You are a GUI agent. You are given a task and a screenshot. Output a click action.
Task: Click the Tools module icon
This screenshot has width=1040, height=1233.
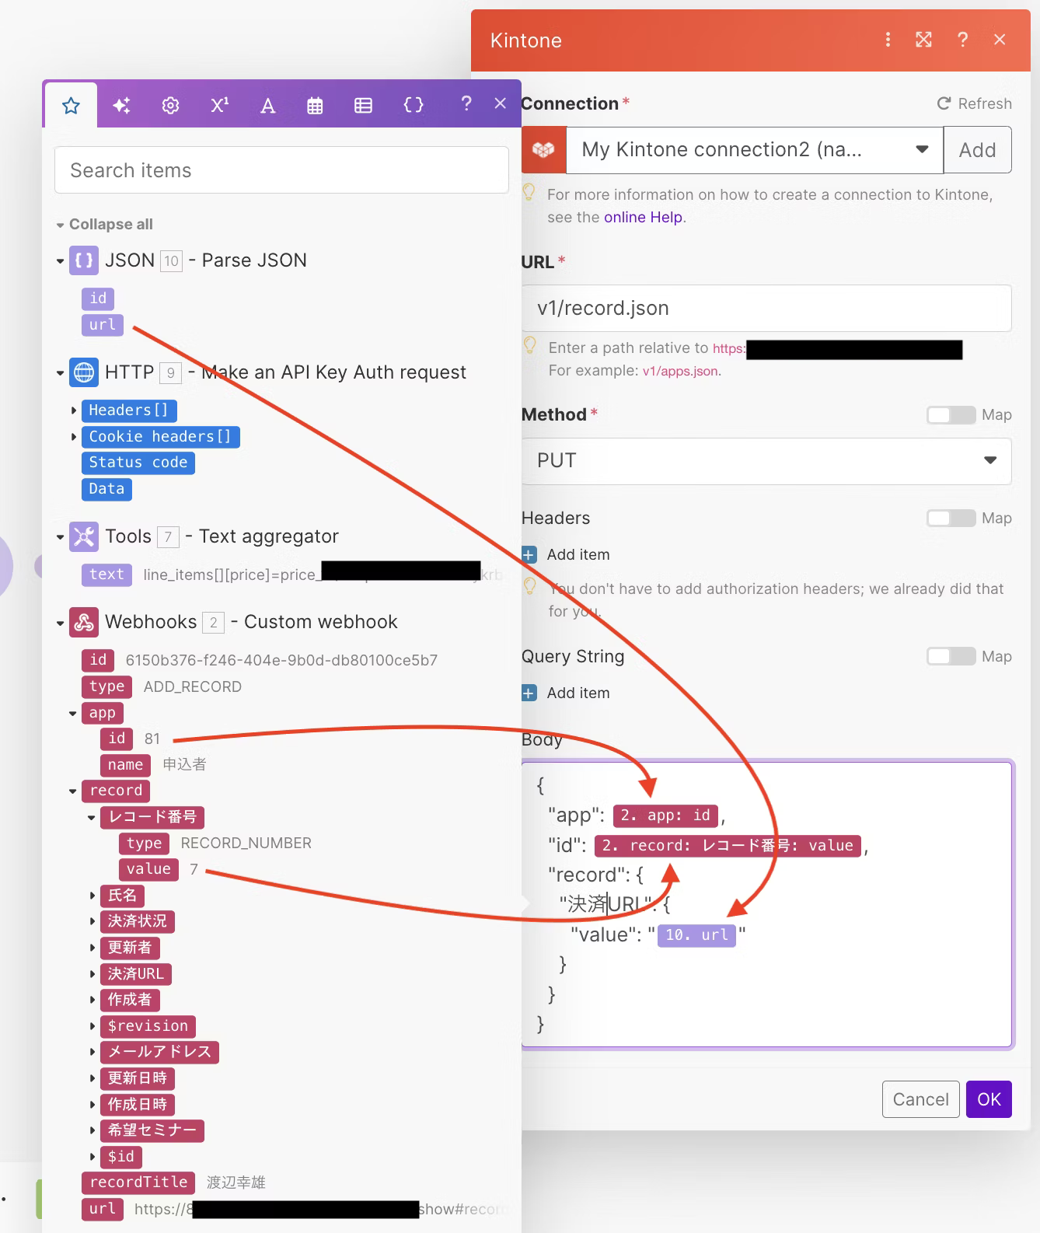(x=84, y=536)
